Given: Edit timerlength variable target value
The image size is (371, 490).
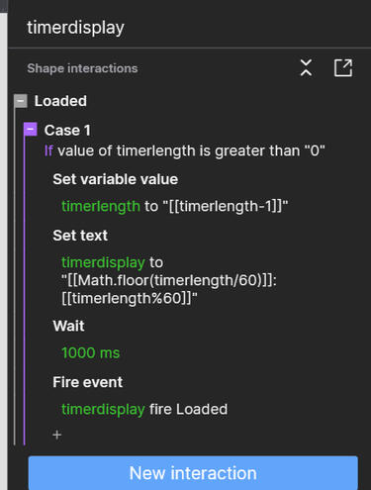Looking at the screenshot, I should pyautogui.click(x=175, y=206).
